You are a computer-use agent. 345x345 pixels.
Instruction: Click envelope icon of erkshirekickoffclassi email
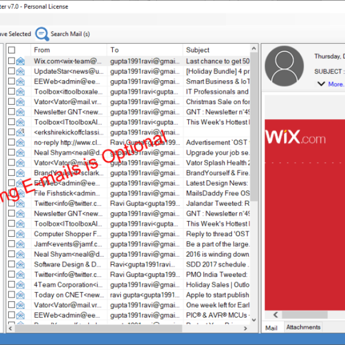tap(20, 132)
